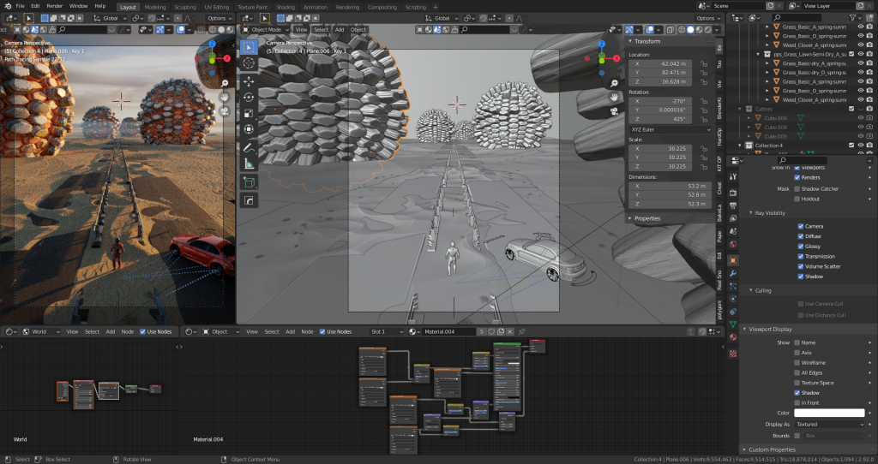Open the XYZ Euler rotation mode dropdown
The height and width of the screenshot is (464, 878).
[x=669, y=128]
